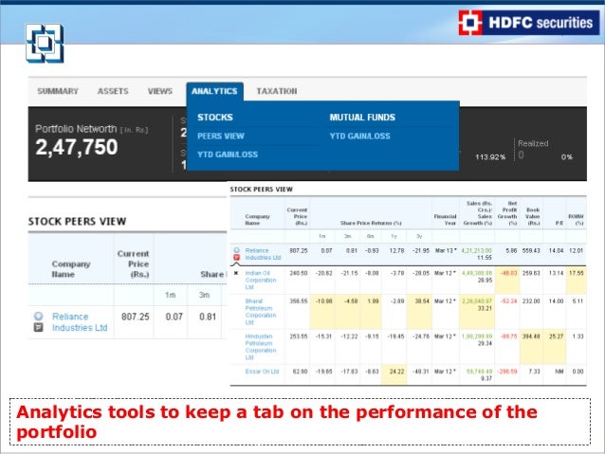The height and width of the screenshot is (454, 605).
Task: Choose Stocks heading in Analytics menu
Action: pyautogui.click(x=215, y=118)
